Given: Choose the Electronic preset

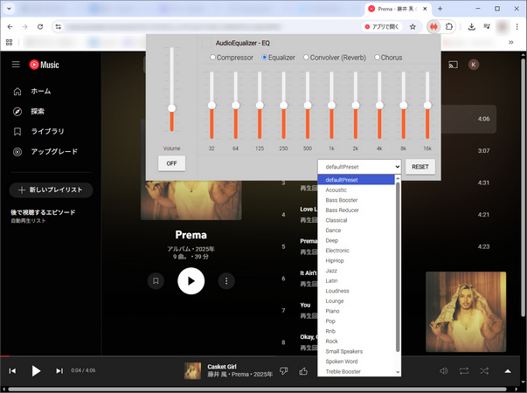Looking at the screenshot, I should tap(356, 251).
